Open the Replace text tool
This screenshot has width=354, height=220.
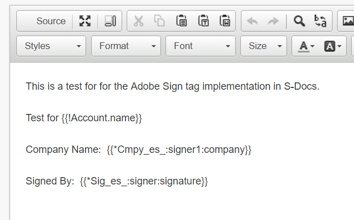320,21
